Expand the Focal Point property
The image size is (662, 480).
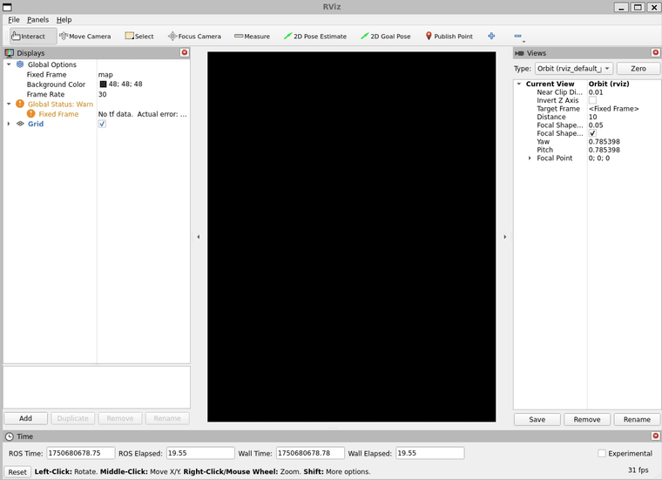click(x=530, y=158)
